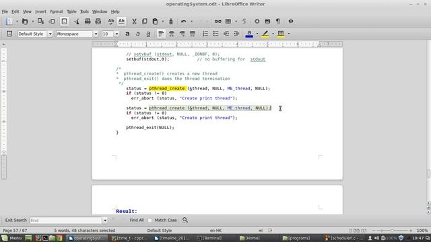Click the Find magnifier icon in search bar

(x=185, y=220)
